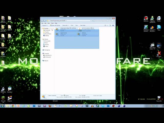Screen dimensions: 164x123
Task: Click the Explorer back navigation arrow
Action: [x=42, y=21]
